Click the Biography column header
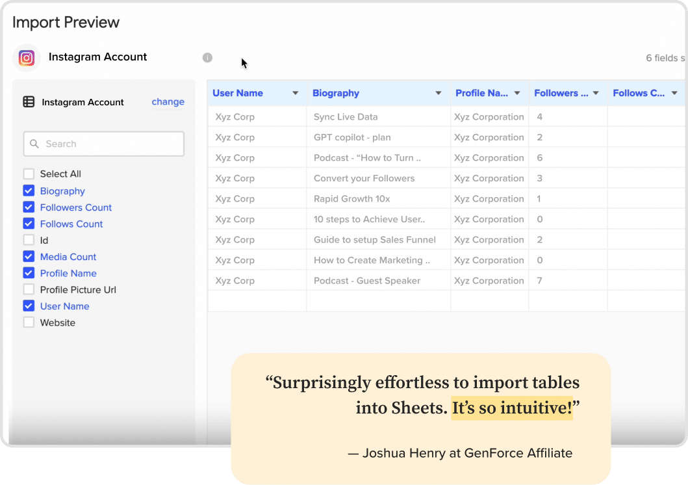The image size is (688, 485). pos(379,93)
